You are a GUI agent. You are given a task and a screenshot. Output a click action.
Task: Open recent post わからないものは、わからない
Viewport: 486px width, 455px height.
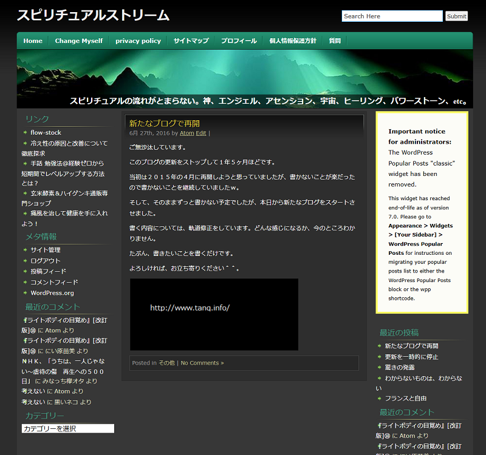(419, 383)
